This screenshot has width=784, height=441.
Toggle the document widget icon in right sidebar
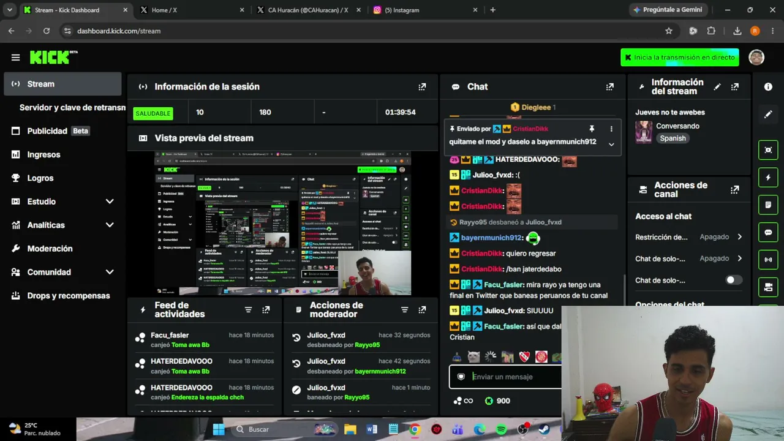click(768, 205)
